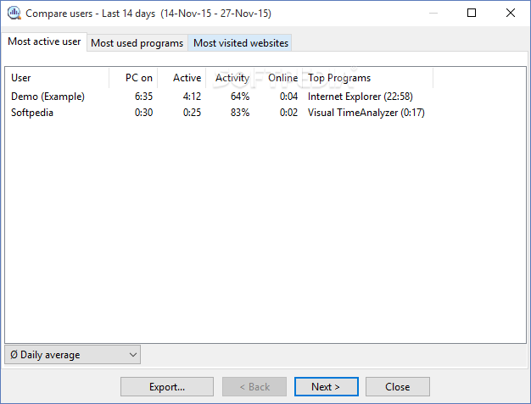Viewport: 531px width, 404px height.
Task: Click the 6:35 PC on value
Action: pyautogui.click(x=143, y=97)
